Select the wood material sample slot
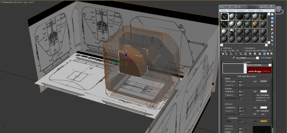 click(x=255, y=24)
